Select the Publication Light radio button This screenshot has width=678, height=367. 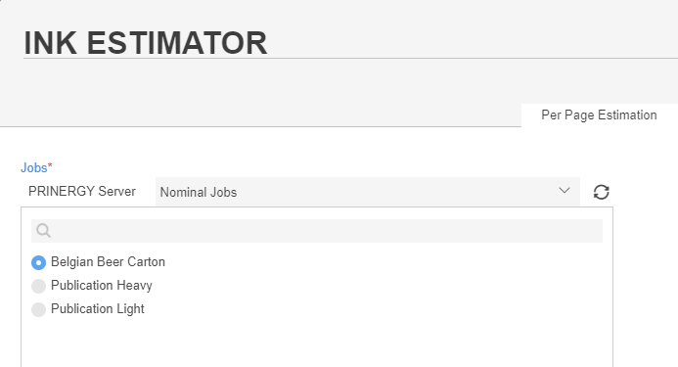point(38,309)
